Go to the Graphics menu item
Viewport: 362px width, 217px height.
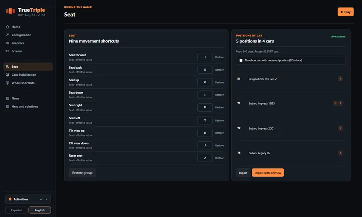point(28,43)
